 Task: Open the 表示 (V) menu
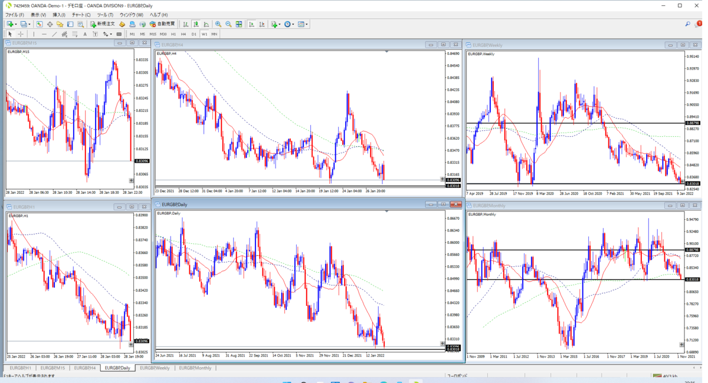point(38,15)
